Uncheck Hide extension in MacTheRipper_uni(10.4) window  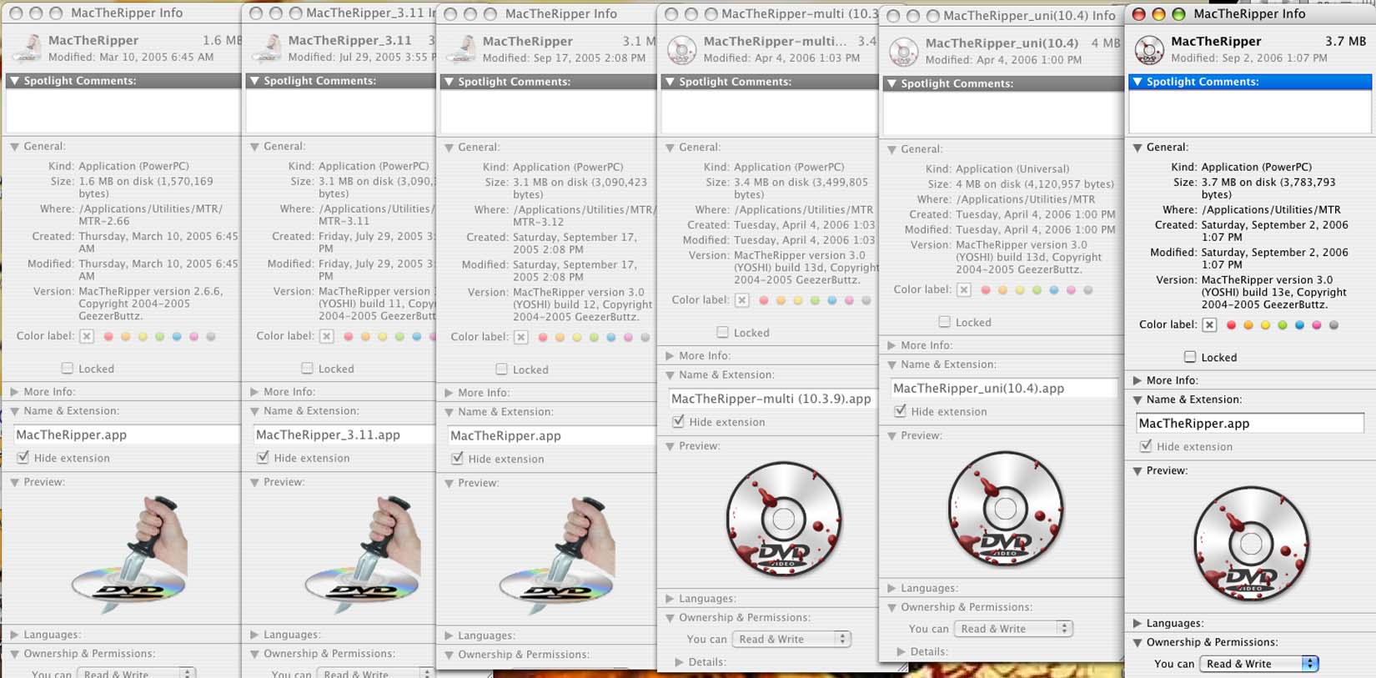(x=901, y=410)
